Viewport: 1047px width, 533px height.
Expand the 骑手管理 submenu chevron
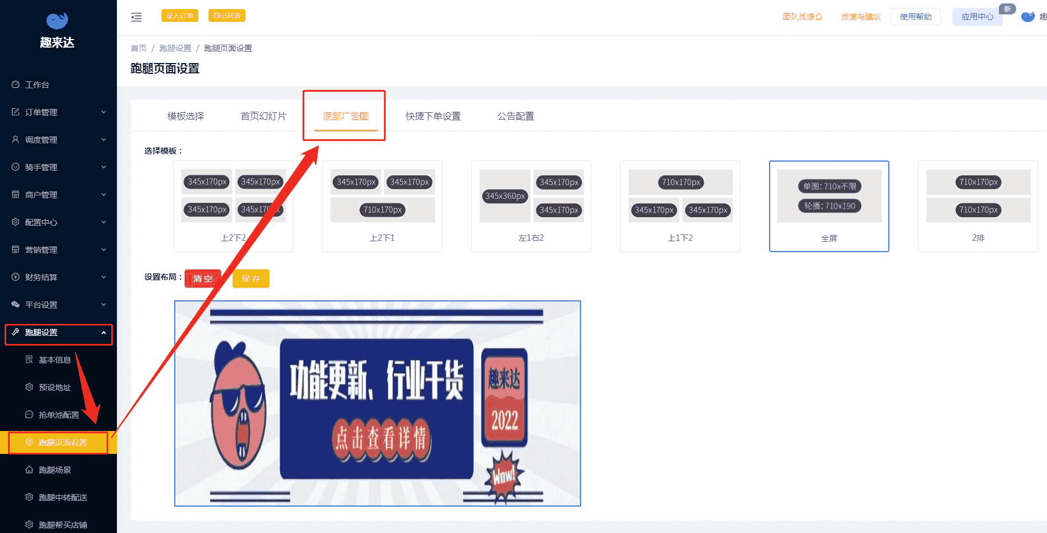point(104,167)
